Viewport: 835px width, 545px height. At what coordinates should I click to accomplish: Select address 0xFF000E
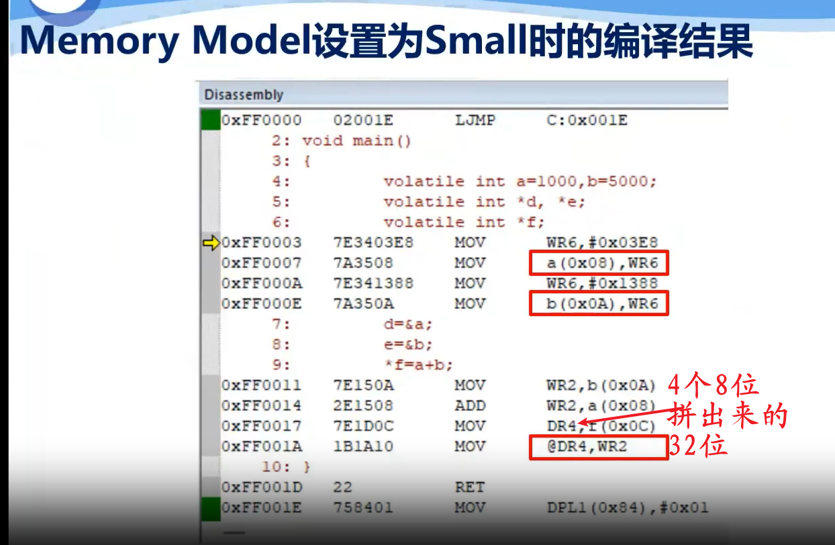pos(262,304)
